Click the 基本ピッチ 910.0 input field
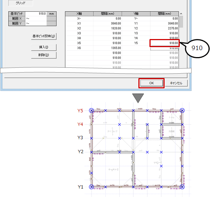 pos(36,14)
